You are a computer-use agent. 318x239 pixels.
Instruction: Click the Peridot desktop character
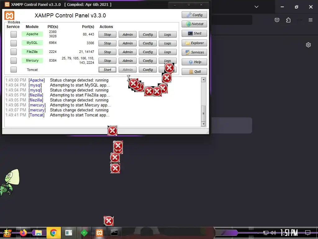(x=10, y=182)
